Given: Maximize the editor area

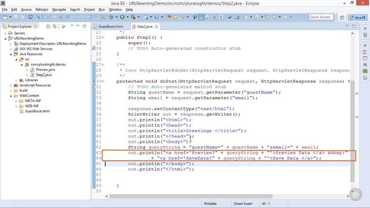Looking at the screenshot, I should point(354,26).
